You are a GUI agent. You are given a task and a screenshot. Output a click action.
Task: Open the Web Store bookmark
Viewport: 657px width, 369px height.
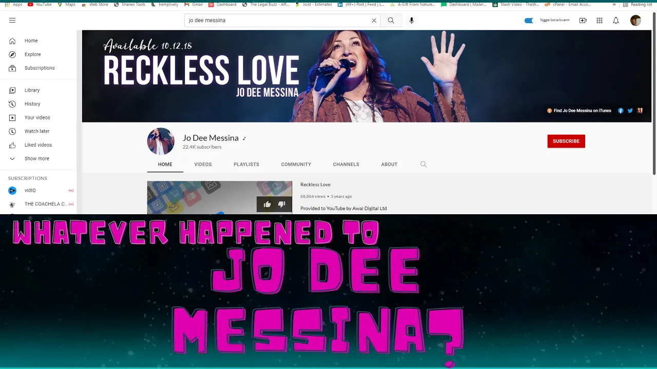(94, 5)
